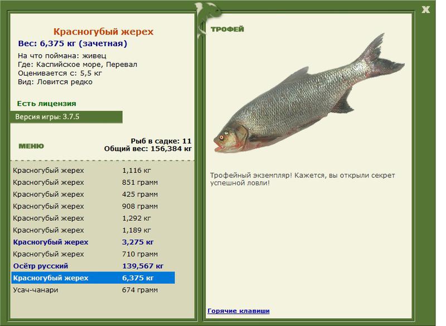This screenshot has width=446, height=326.
Task: Click Где: Каспийское море, Перевал line
Action: (77, 65)
